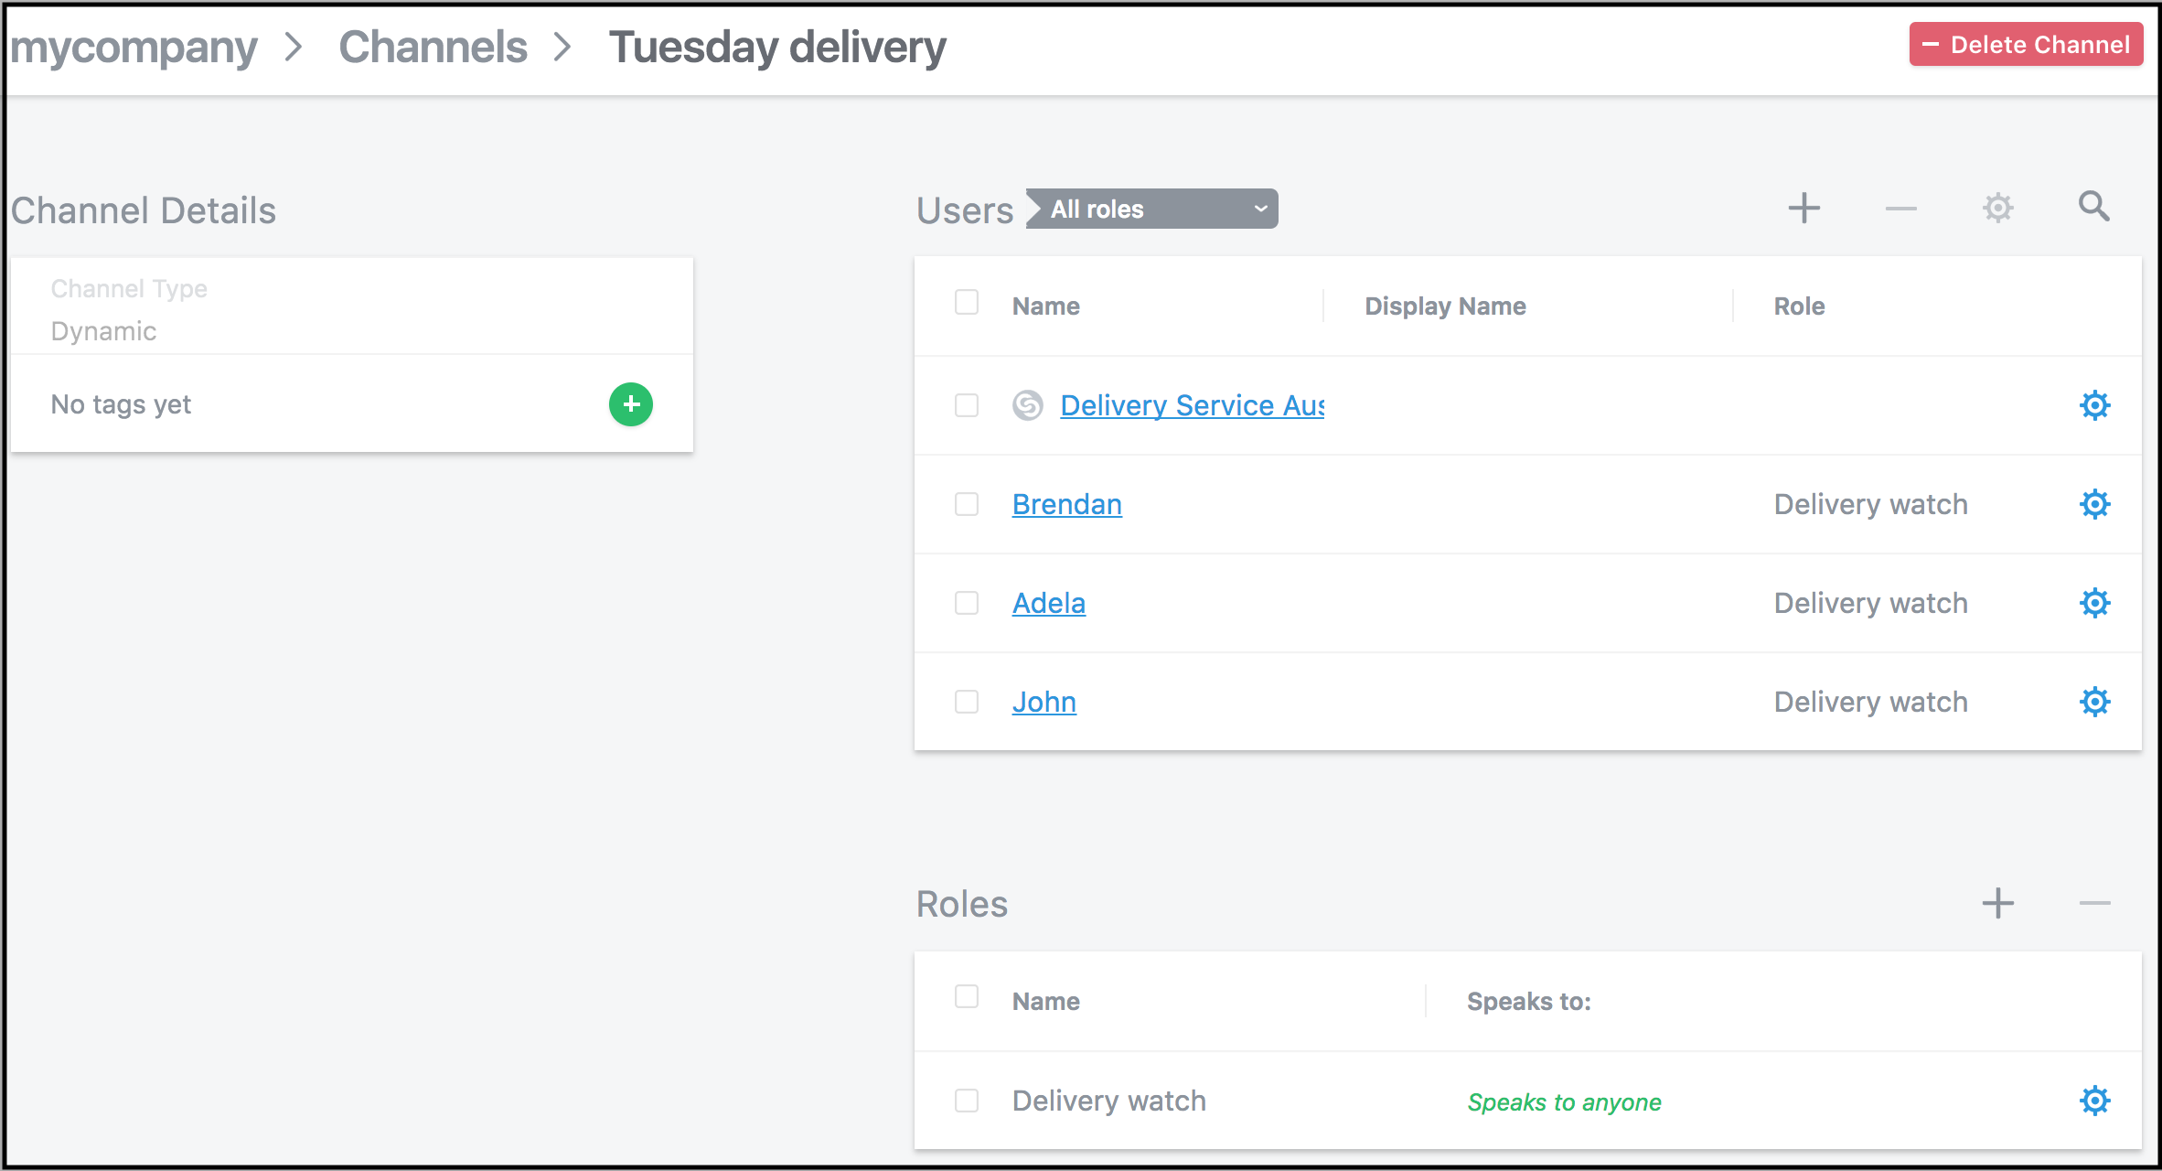
Task: Open the settings gear for John
Action: (2095, 702)
